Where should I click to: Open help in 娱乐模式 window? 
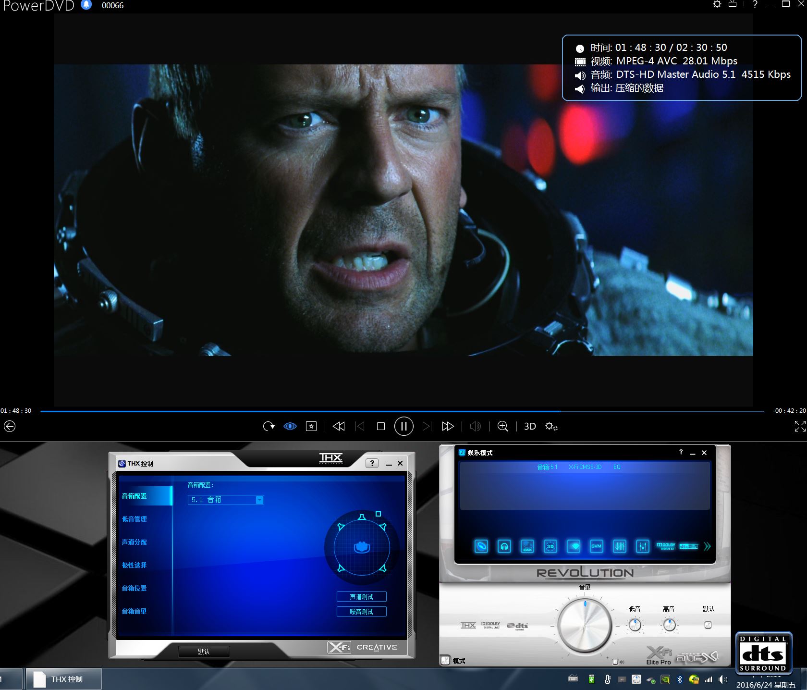(681, 452)
